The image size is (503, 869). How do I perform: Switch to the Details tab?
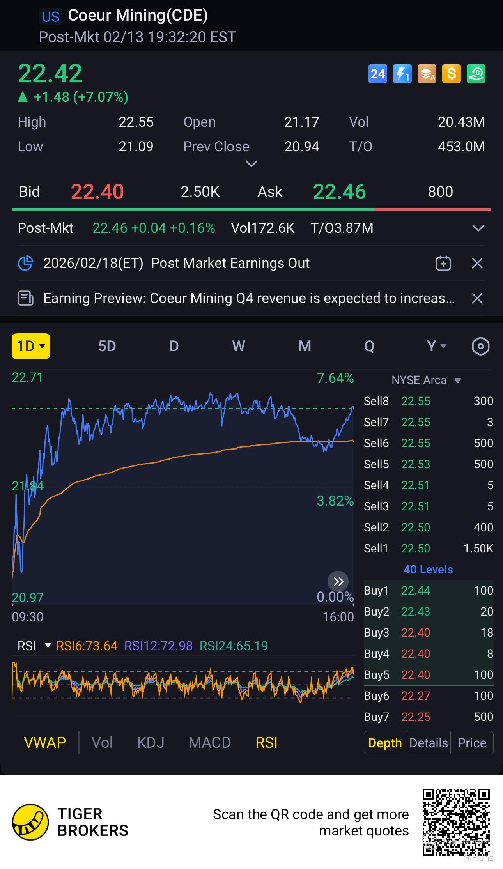tap(429, 743)
